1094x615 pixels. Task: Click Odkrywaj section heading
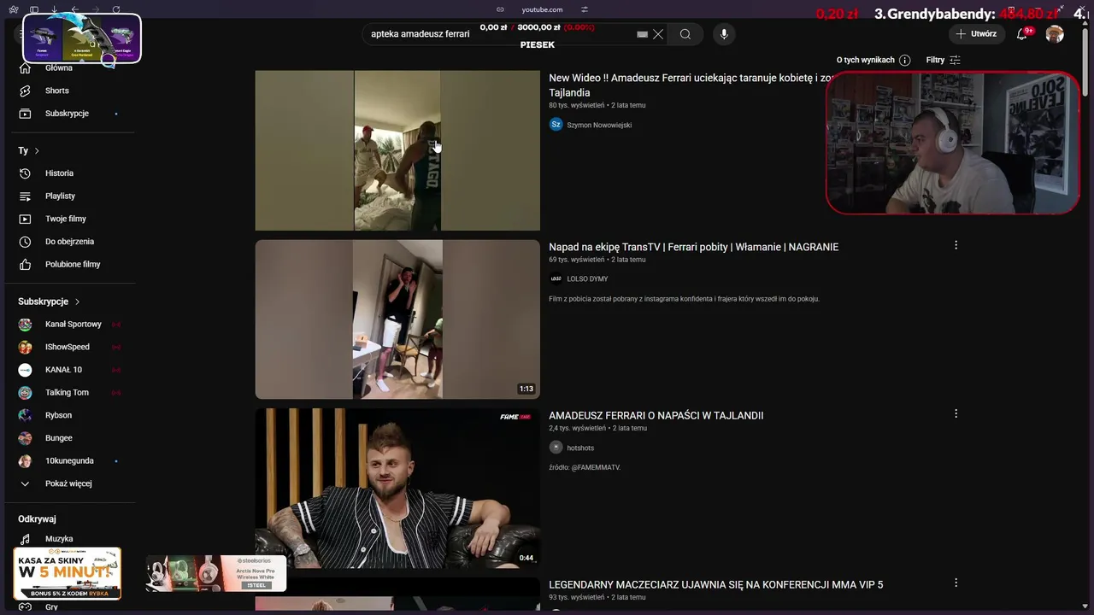(37, 518)
